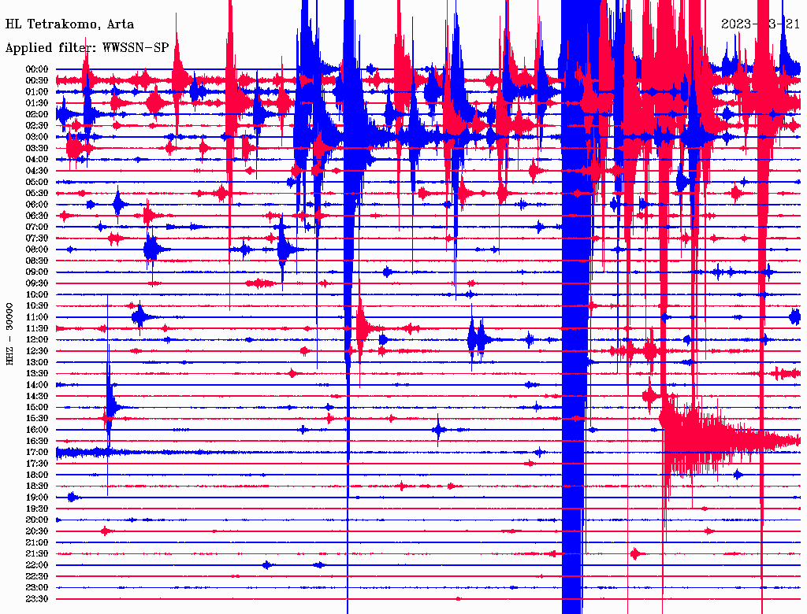Image resolution: width=807 pixels, height=614 pixels.
Task: Select the 05:30 time label
Action: coord(37,194)
